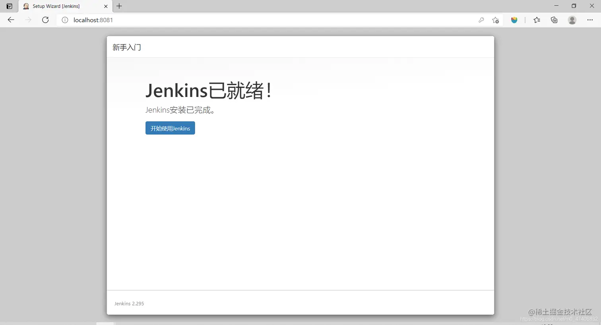
Task: Open a new browser tab
Action: [119, 6]
